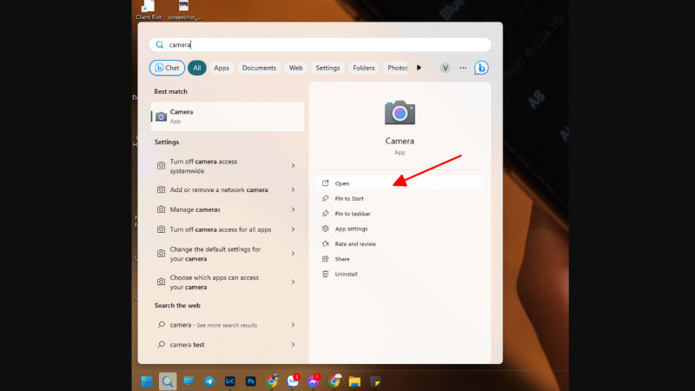Open Messenger from the taskbar
The image size is (695, 391).
click(314, 381)
